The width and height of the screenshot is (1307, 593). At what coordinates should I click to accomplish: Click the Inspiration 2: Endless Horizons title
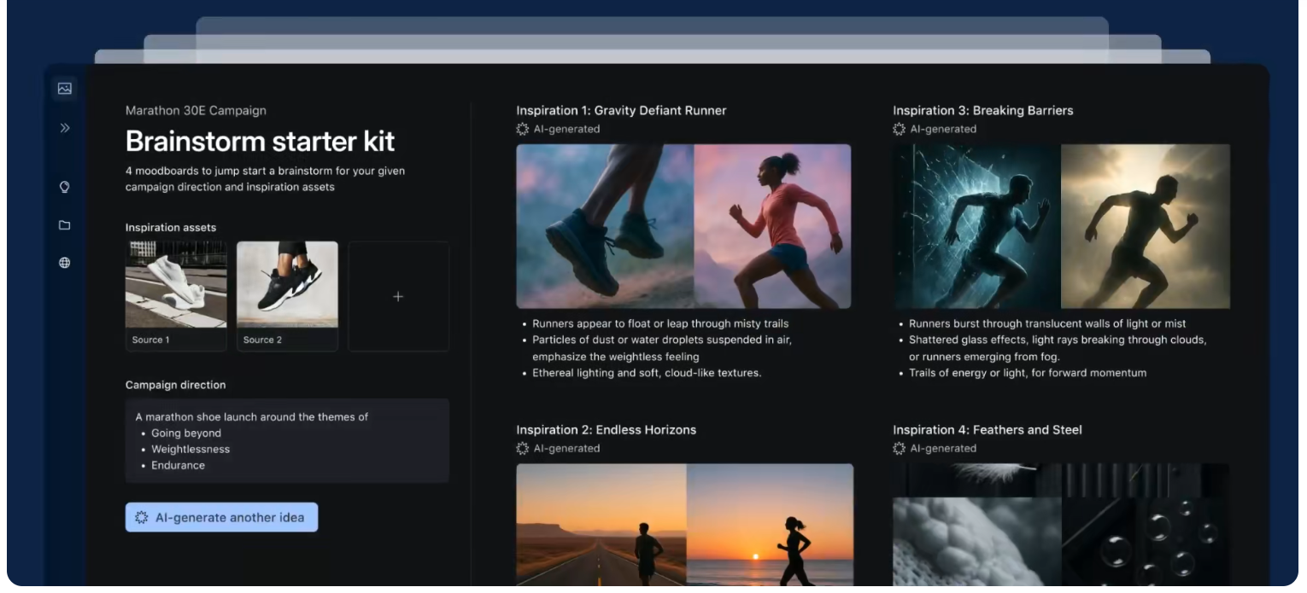coord(606,430)
